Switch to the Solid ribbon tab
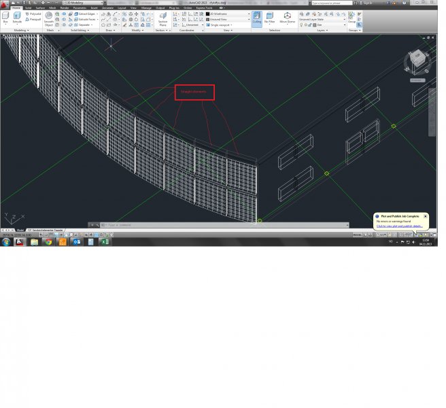Viewport: 446px width, 408px height. 28,7
